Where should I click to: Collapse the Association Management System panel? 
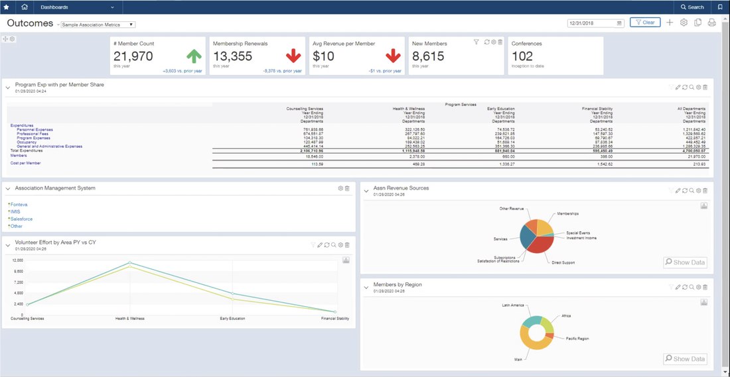8,188
